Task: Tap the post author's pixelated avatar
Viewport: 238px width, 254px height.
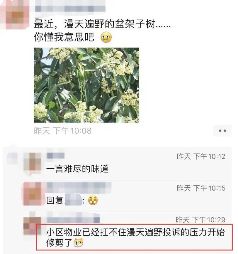Action: tap(15, 15)
